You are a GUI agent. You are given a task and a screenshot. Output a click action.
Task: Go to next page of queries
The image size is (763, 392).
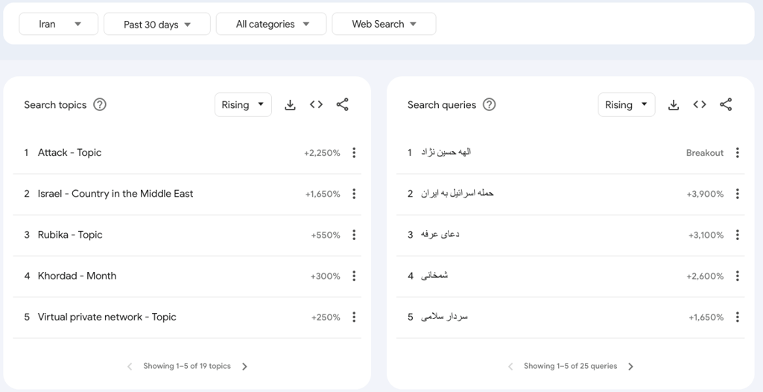click(630, 367)
